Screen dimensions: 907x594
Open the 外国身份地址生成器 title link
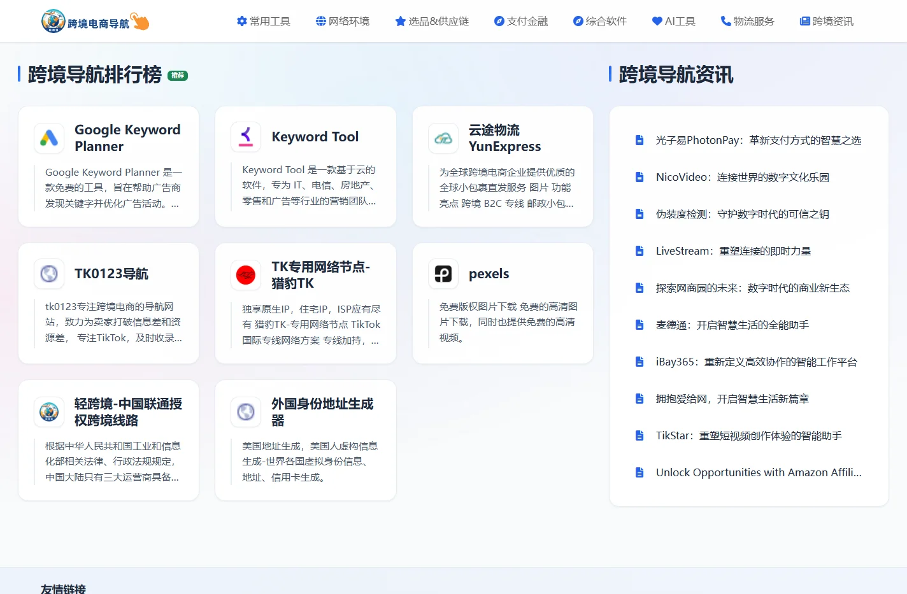[x=323, y=412]
